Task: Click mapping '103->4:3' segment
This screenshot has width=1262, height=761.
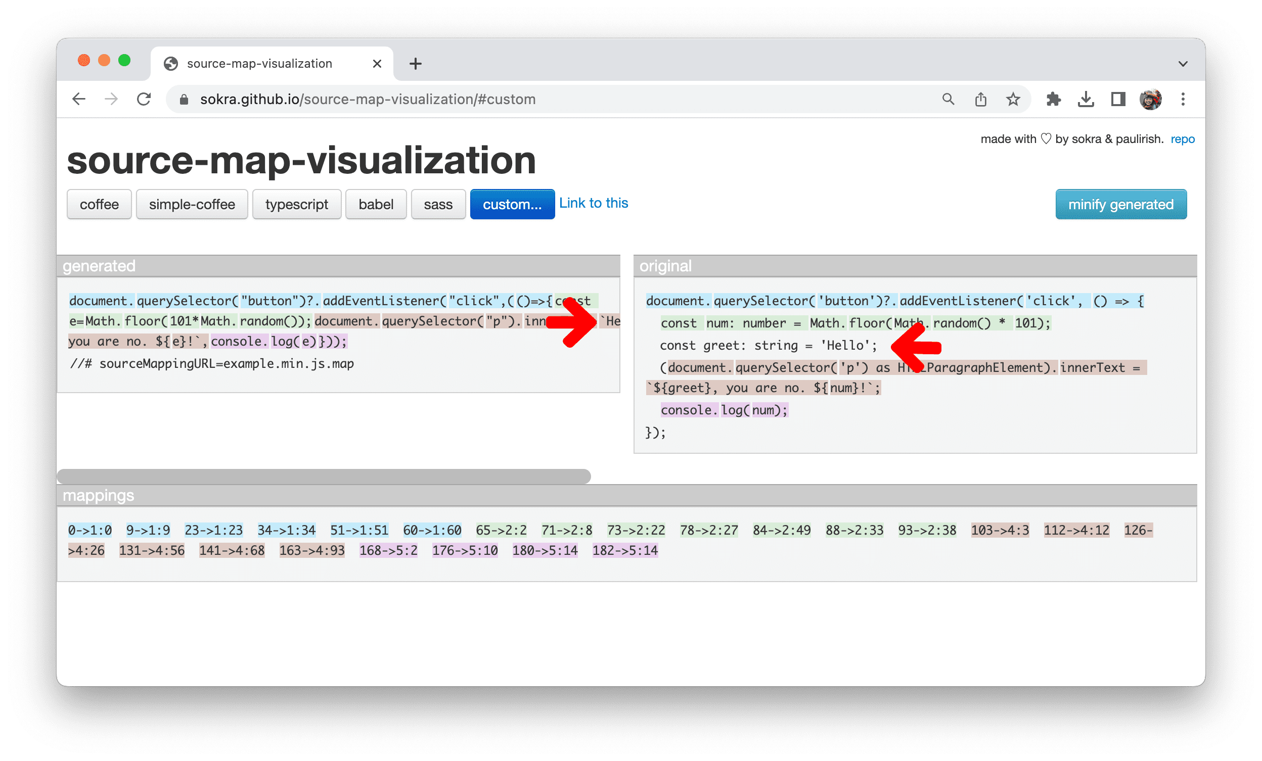Action: click(999, 530)
